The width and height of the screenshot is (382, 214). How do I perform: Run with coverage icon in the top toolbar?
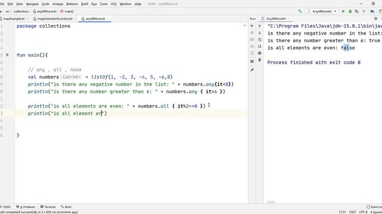(x=357, y=11)
